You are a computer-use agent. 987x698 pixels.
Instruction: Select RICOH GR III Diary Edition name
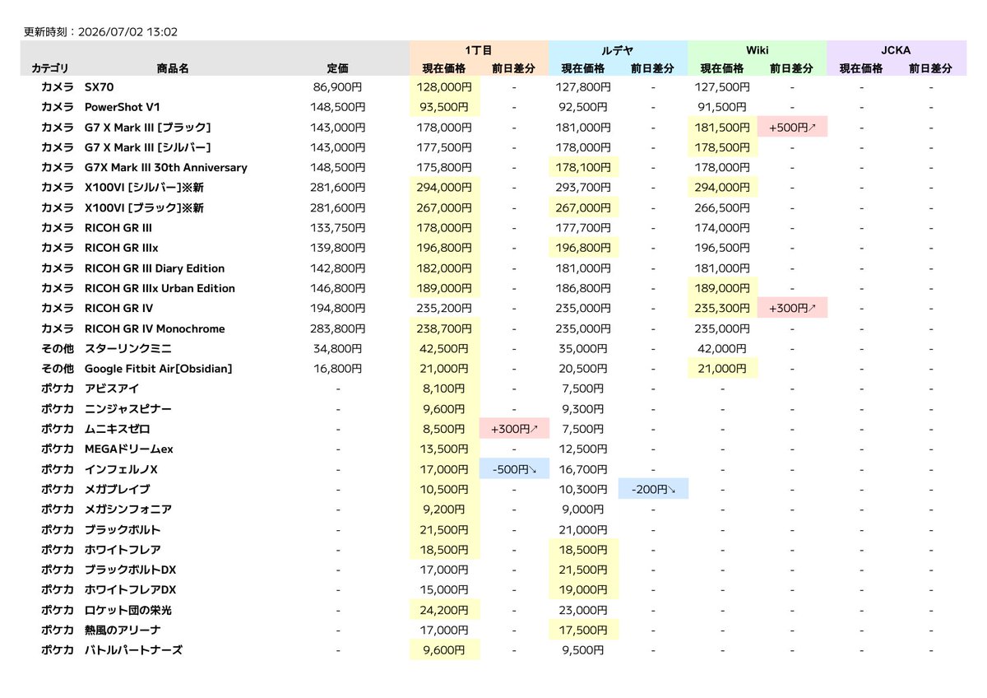155,268
